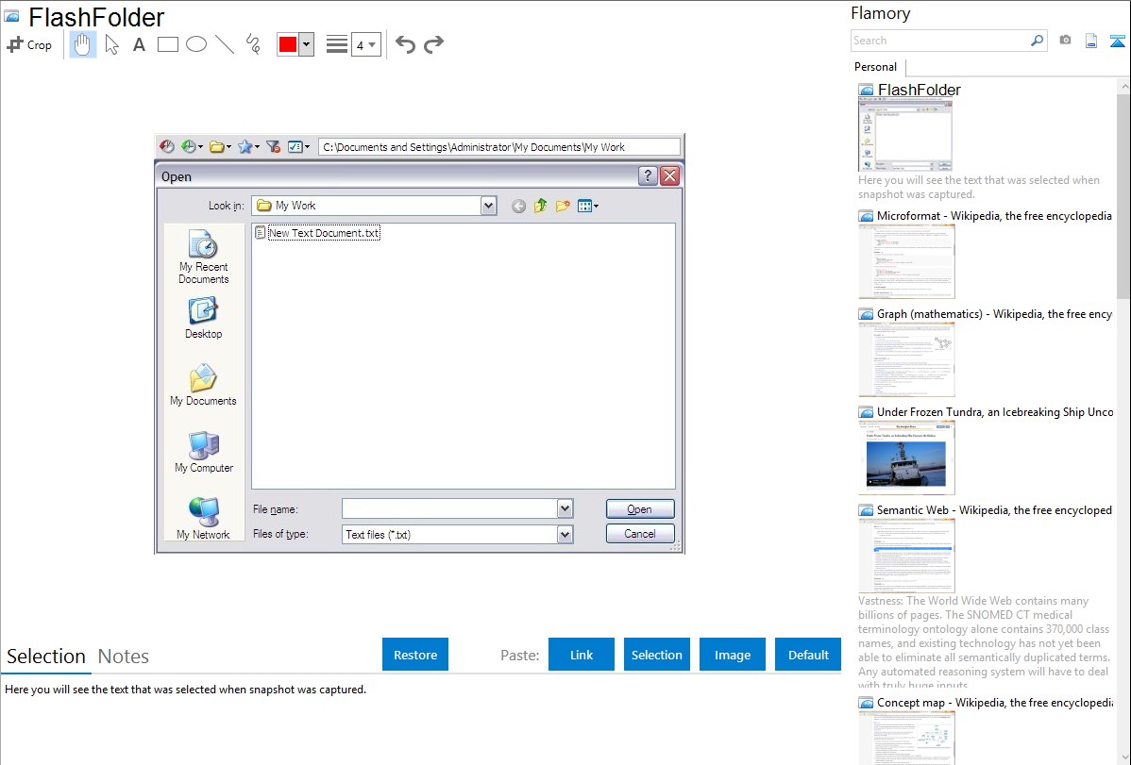Click the red color swatch
Viewport: 1131px width, 765px height.
click(x=288, y=44)
